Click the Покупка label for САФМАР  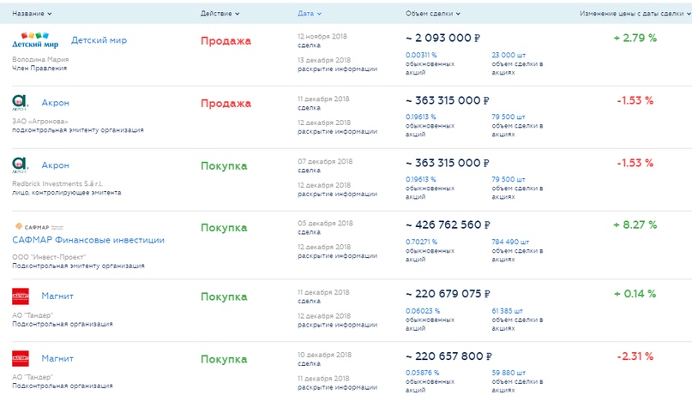click(x=224, y=228)
